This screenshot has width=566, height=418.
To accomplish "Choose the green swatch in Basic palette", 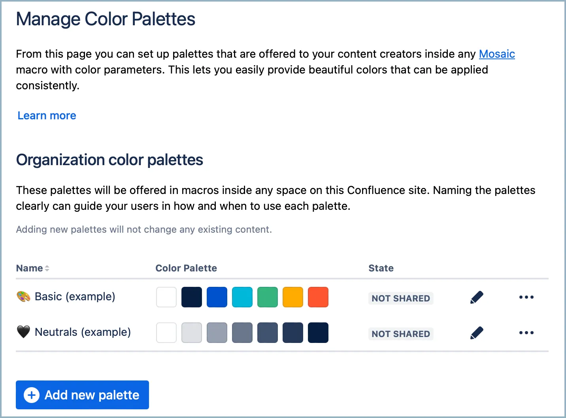I will [x=268, y=297].
